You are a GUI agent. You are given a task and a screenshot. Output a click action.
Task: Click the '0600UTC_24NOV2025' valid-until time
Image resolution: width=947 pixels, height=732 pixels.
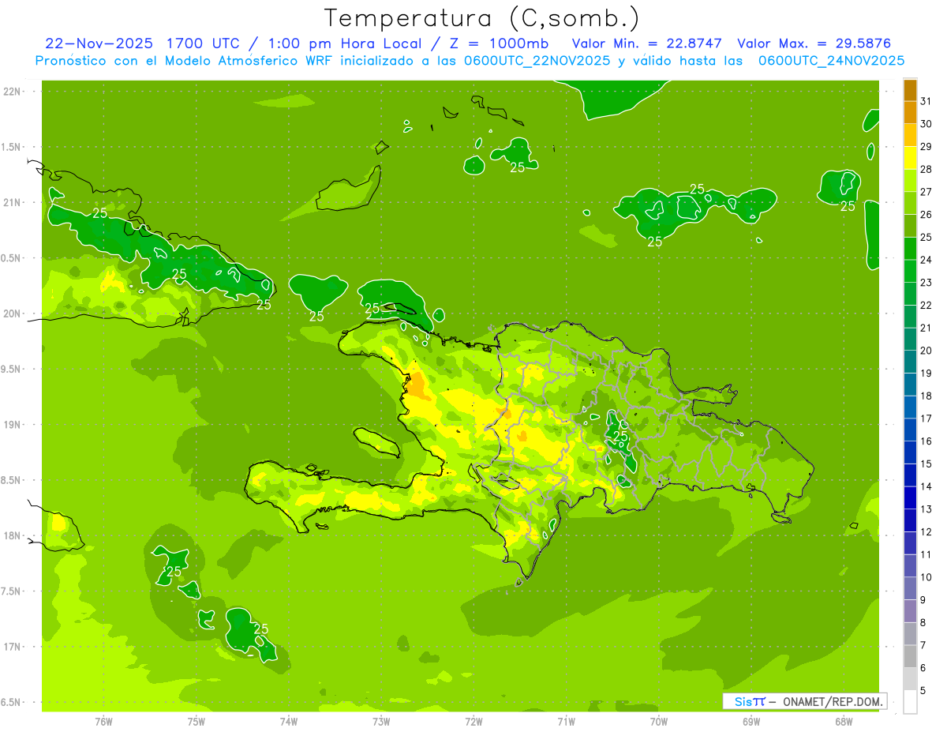pyautogui.click(x=831, y=61)
